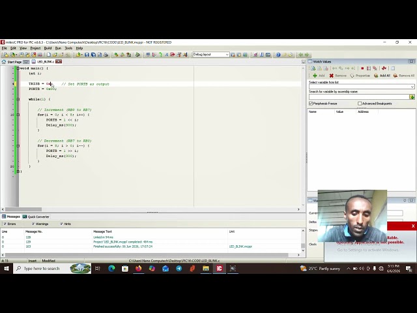Screen dimensions: 417x313
Task: Close the red activation notification with X
Action: (x=413, y=226)
